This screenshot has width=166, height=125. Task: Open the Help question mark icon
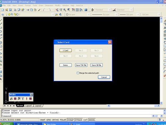(86, 10)
